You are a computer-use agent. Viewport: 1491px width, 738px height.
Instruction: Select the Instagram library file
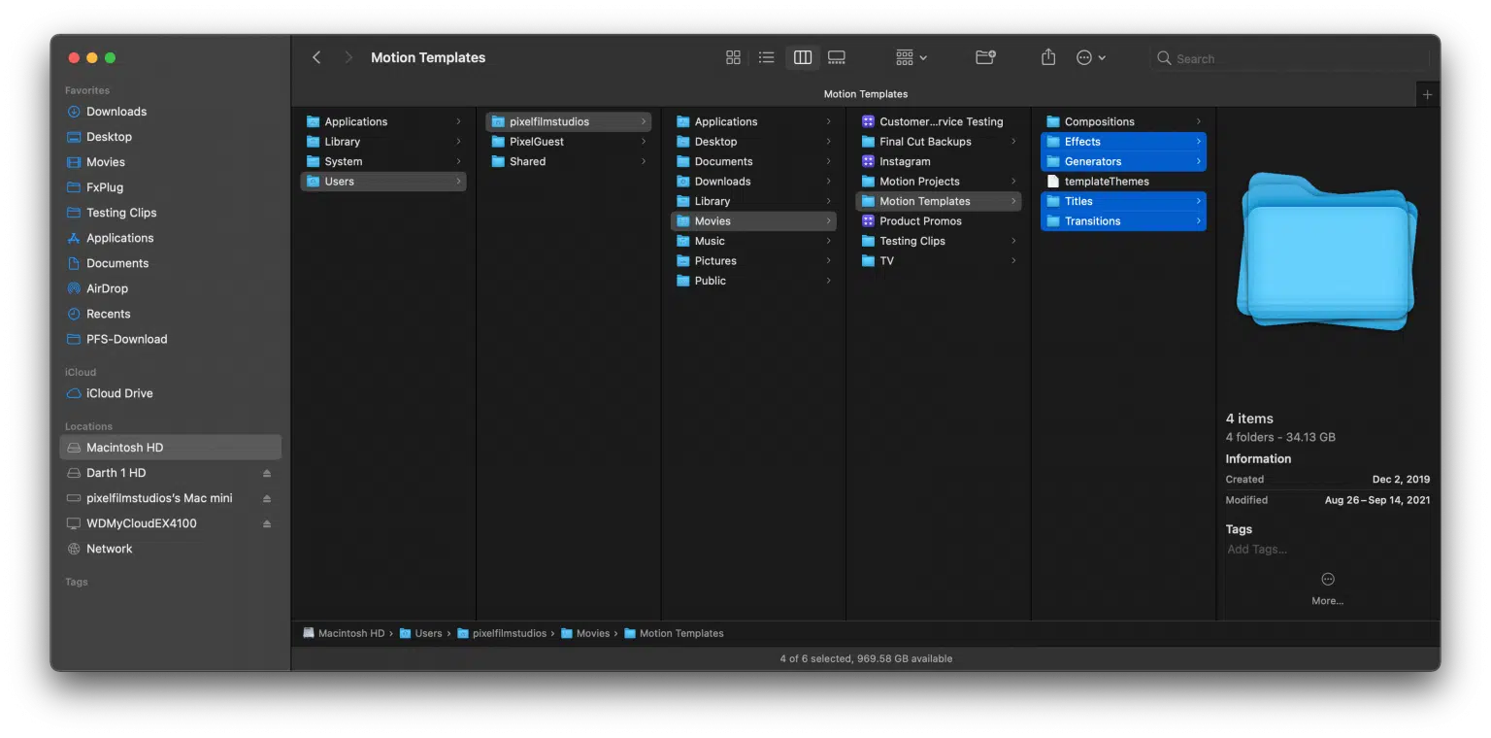pyautogui.click(x=939, y=161)
